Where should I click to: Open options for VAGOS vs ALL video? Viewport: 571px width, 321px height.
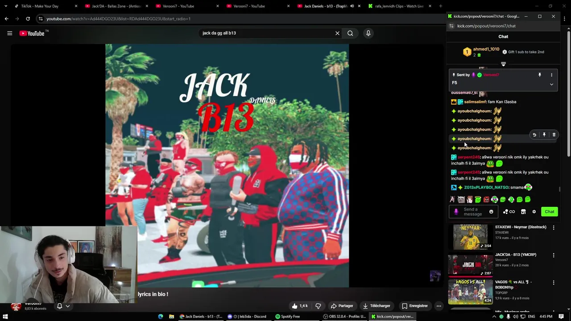pos(554,283)
